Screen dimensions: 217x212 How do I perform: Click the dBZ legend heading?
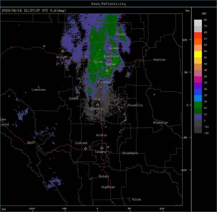click(204, 14)
